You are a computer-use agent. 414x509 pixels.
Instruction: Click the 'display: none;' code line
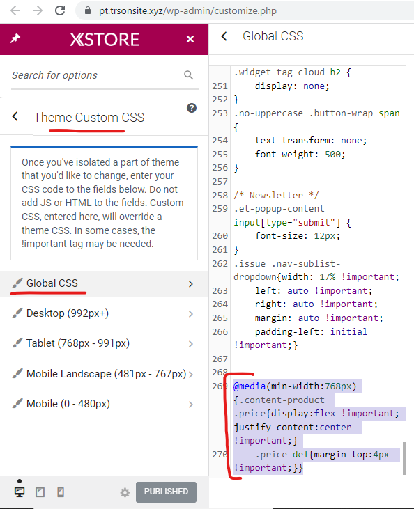pos(292,86)
